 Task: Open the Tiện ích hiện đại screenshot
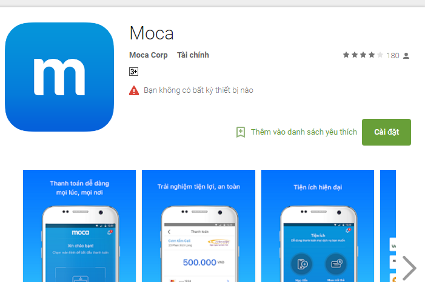pos(318,226)
